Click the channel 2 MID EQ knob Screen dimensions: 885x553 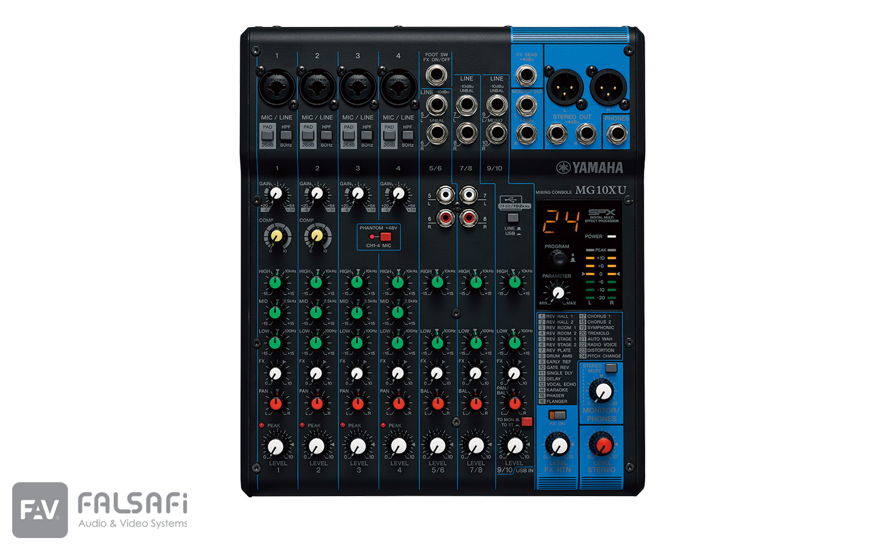pos(316,312)
